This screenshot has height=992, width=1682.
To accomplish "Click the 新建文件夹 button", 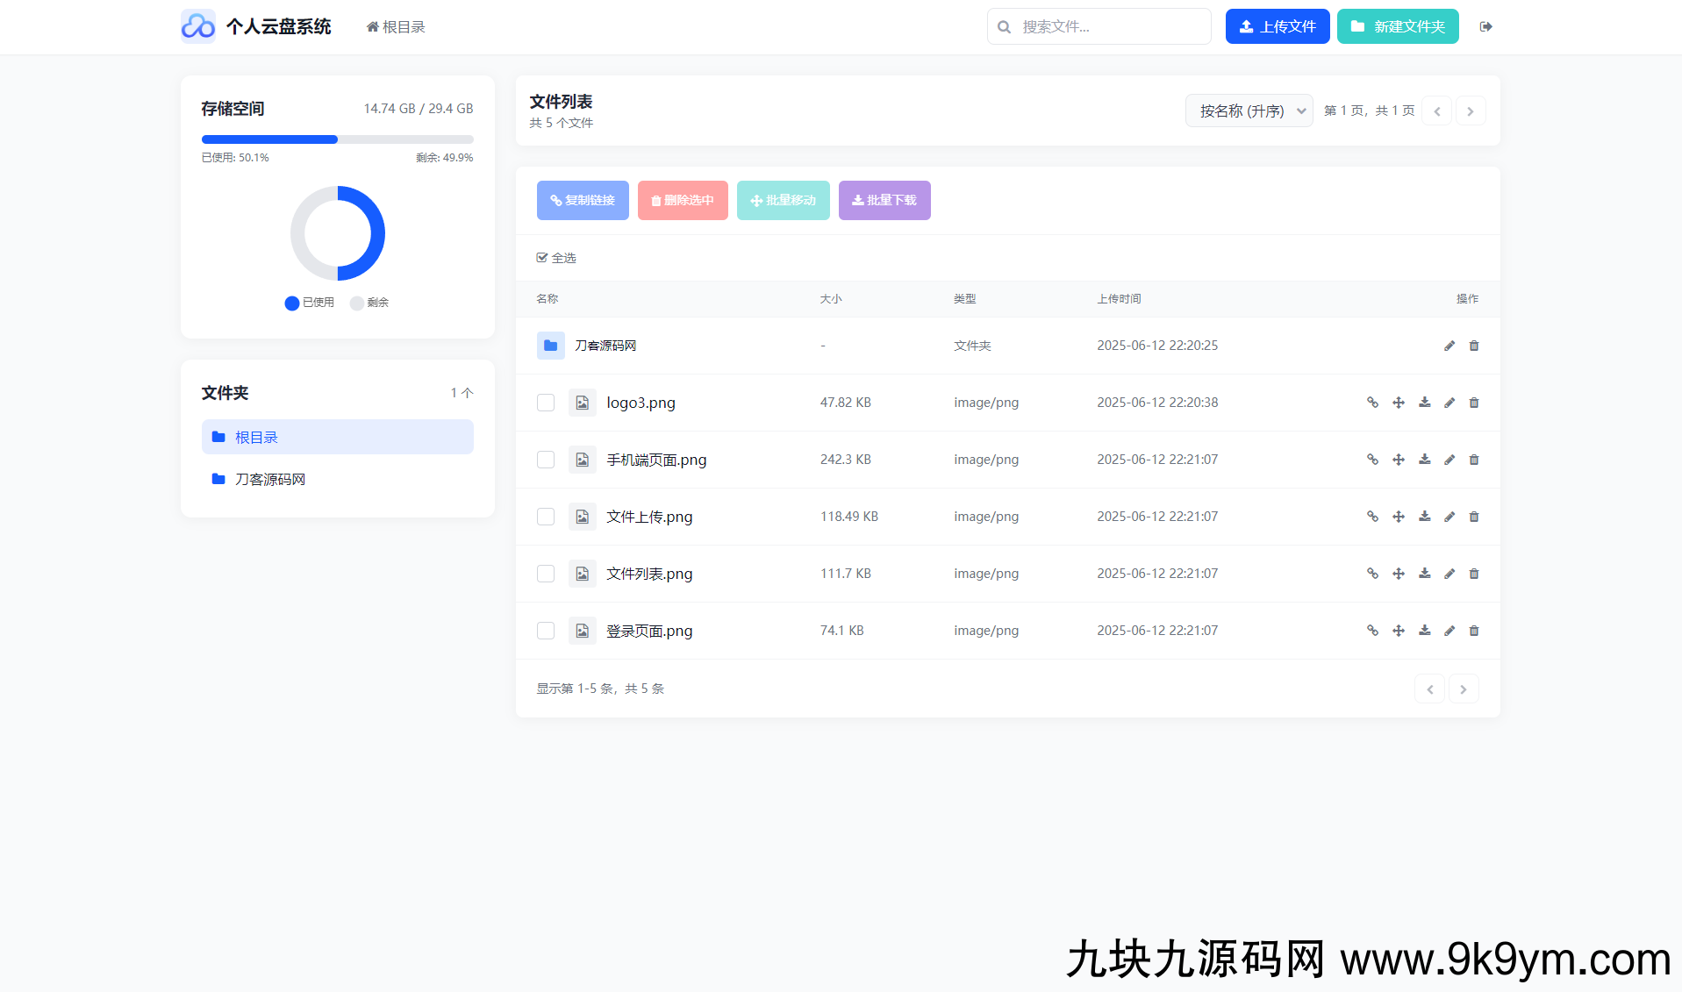I will [1397, 26].
